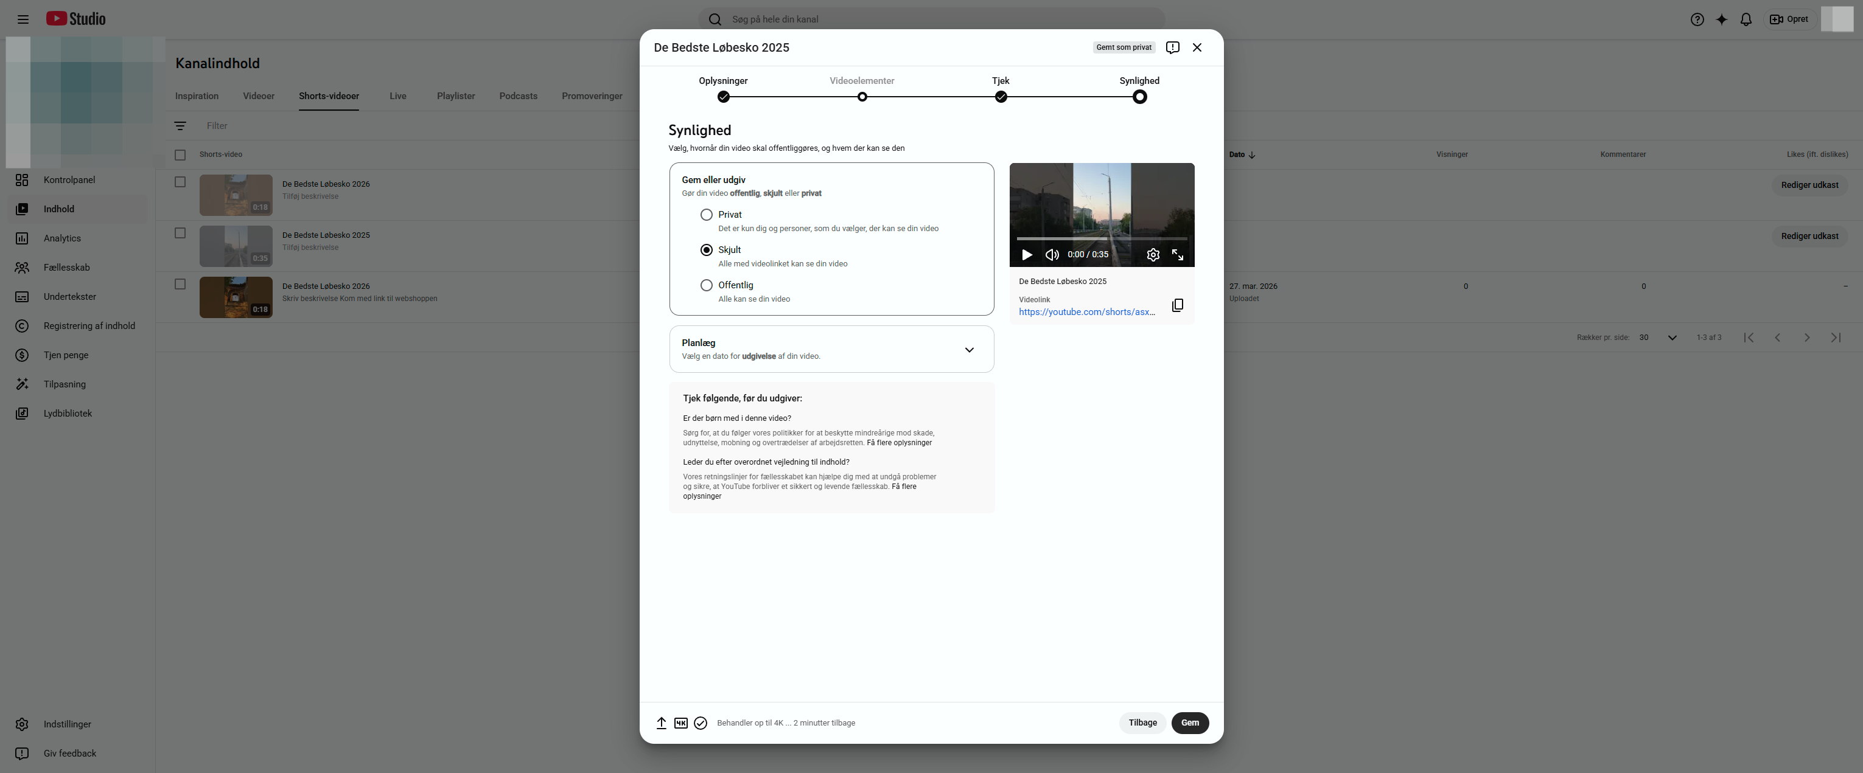This screenshot has width=1863, height=773.
Task: Check the box for De Bedste Løbesko 2025 row
Action: click(180, 234)
